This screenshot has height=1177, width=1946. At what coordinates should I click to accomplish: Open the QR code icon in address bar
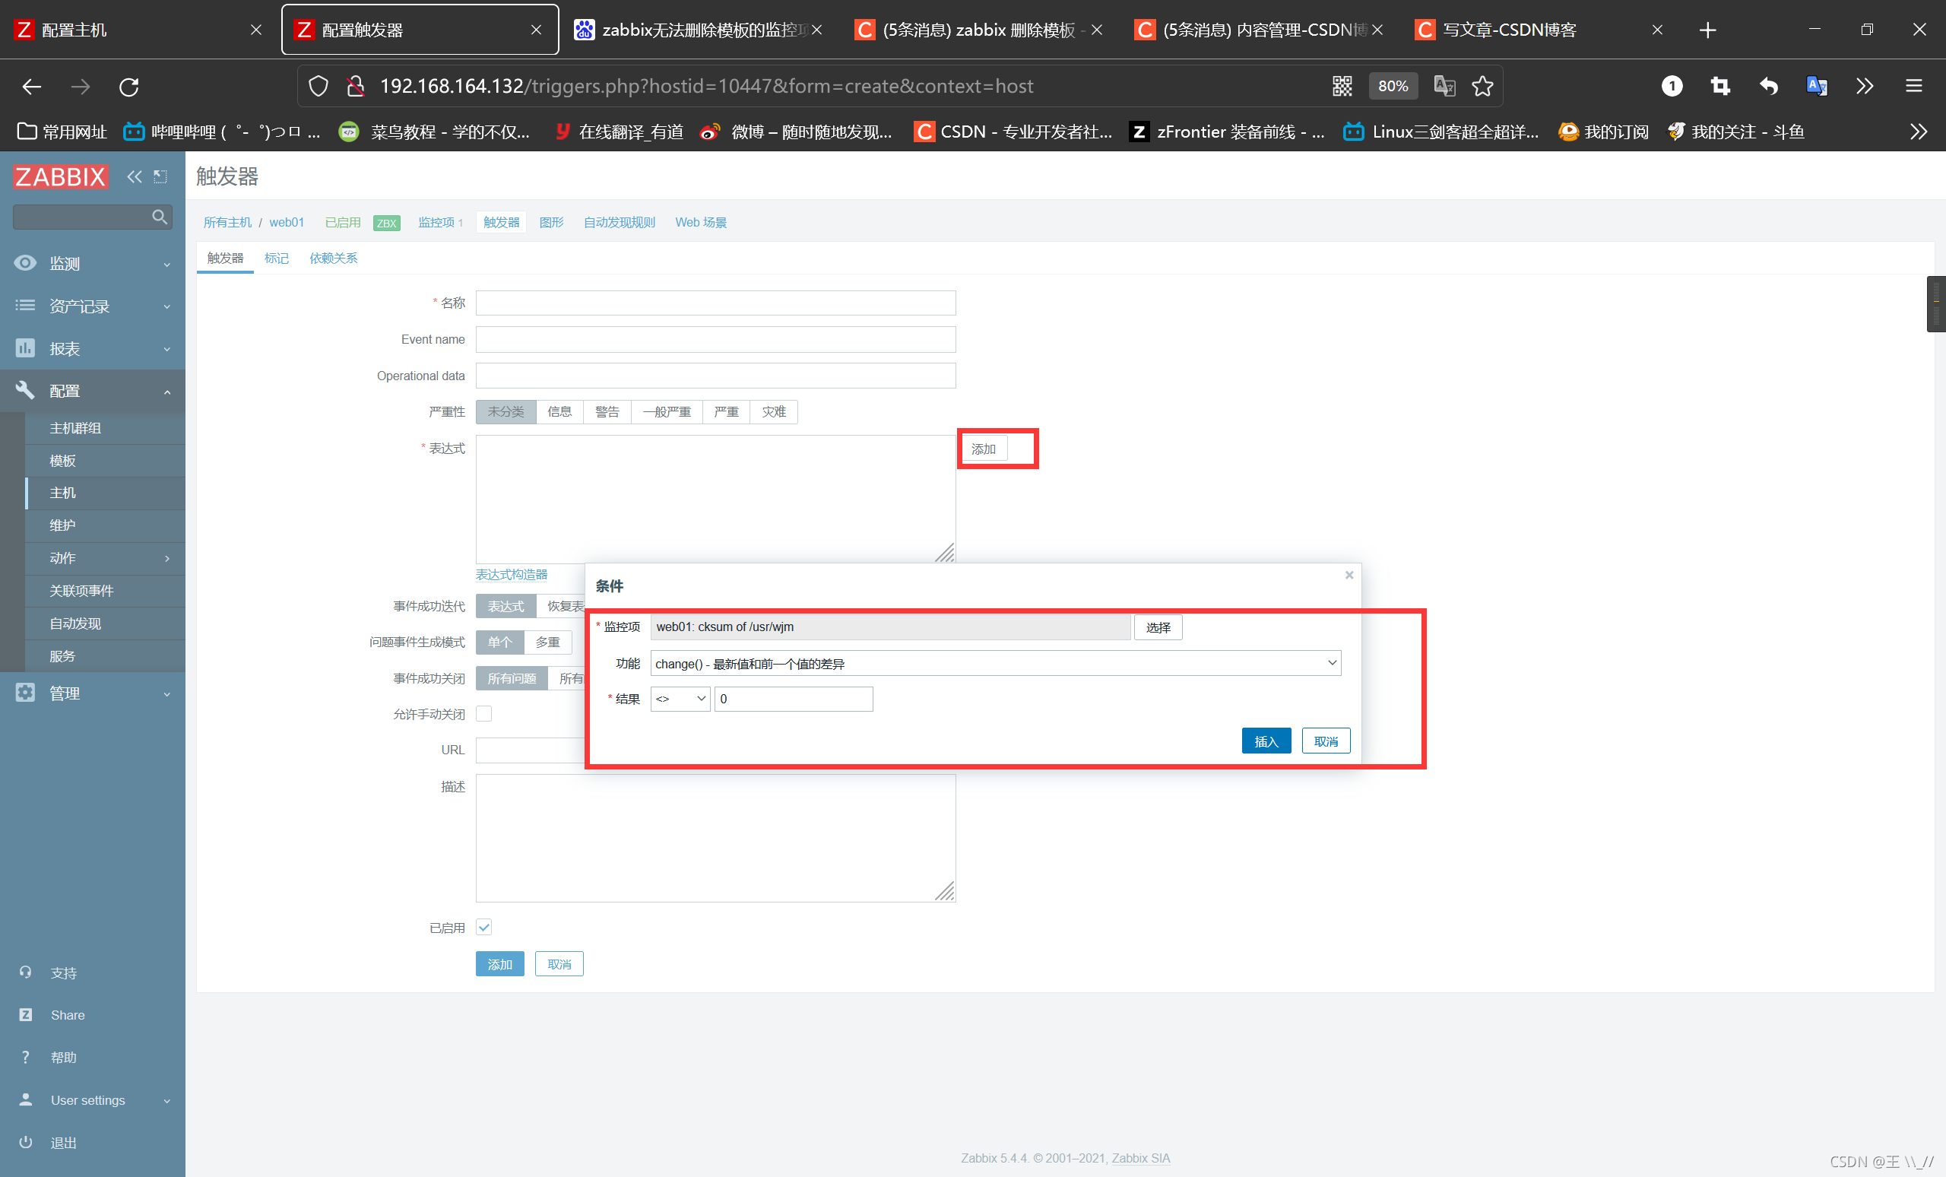[x=1342, y=86]
